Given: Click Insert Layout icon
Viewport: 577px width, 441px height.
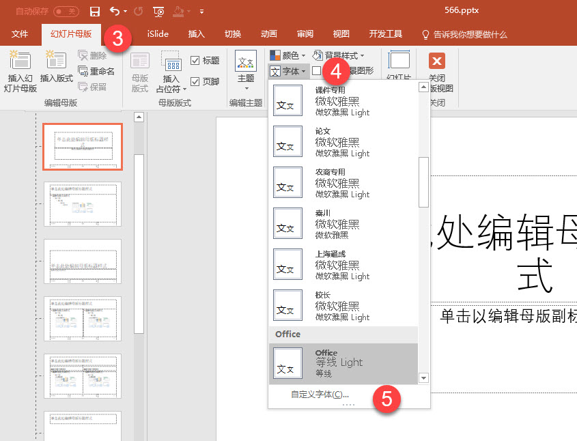Looking at the screenshot, I should [56, 60].
